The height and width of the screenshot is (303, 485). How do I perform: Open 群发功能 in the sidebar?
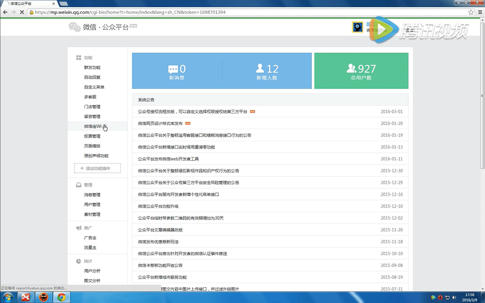[92, 67]
